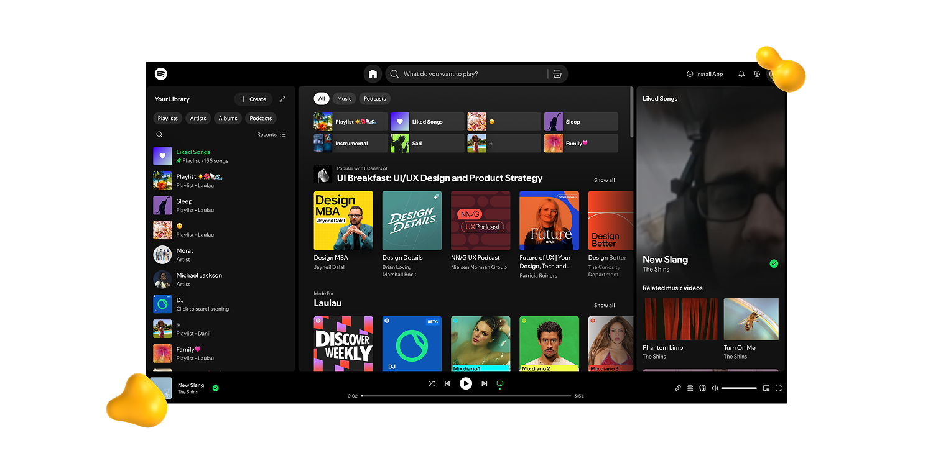This screenshot has height=466, width=933.
Task: Open Connect to a device icon
Action: coord(702,388)
